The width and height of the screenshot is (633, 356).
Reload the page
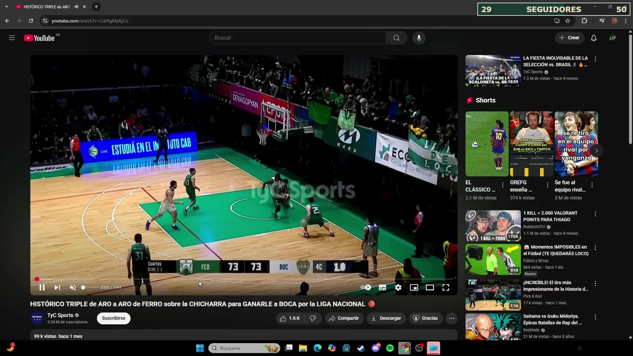(x=31, y=21)
